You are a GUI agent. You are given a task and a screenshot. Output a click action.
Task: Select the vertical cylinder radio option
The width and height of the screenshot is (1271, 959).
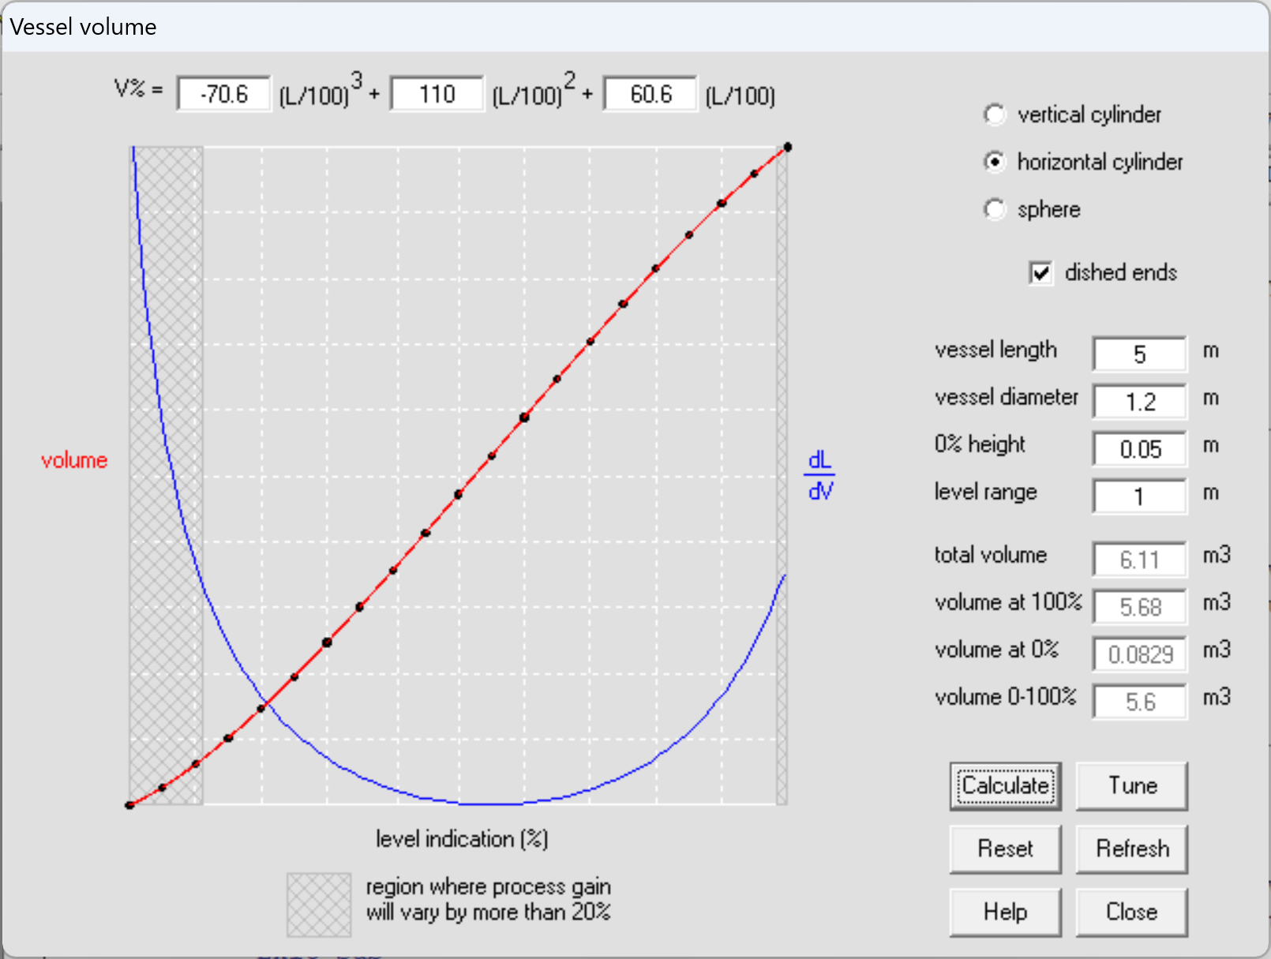995,115
